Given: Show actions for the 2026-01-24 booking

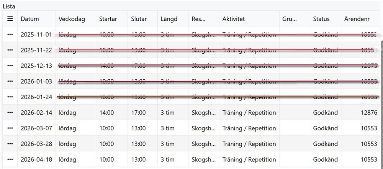Looking at the screenshot, I should tap(10, 97).
